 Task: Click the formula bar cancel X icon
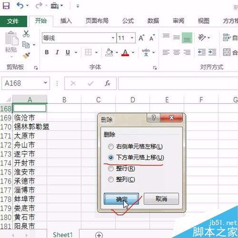point(73,83)
